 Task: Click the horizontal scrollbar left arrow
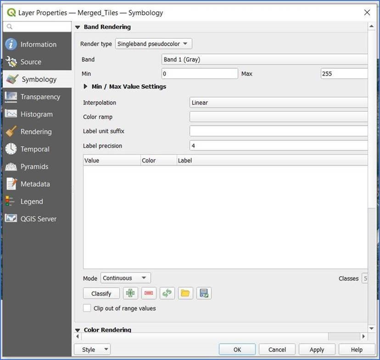coord(78,336)
